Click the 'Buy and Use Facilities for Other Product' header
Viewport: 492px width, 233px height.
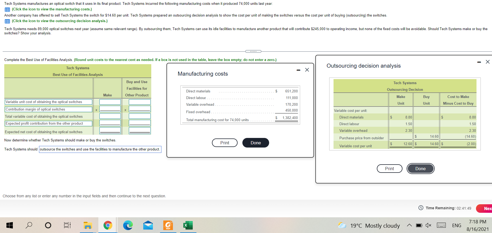pos(137,88)
